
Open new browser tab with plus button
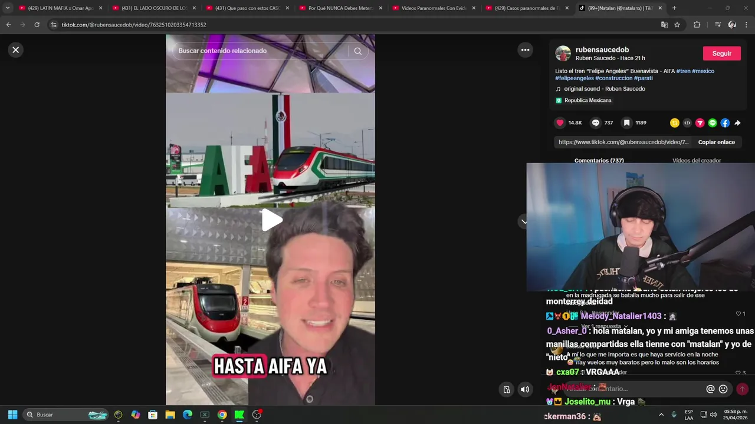[x=674, y=8]
